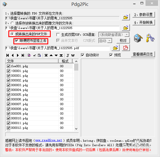Click the document edit toolbar icon
Screen dimensions: 160x157
click(x=29, y=55)
